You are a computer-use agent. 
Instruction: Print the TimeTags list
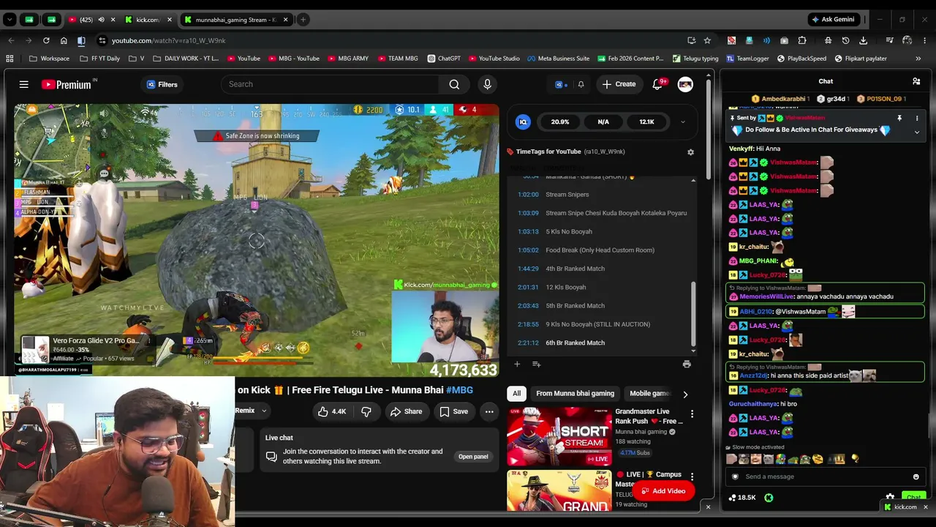687,364
